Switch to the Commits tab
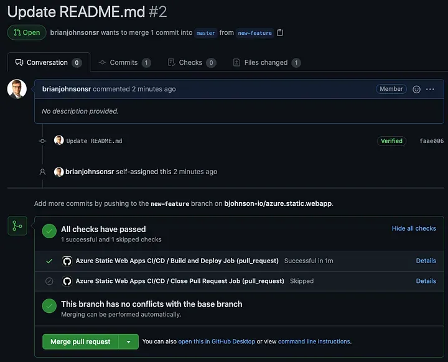This screenshot has height=362, width=448. click(x=124, y=62)
